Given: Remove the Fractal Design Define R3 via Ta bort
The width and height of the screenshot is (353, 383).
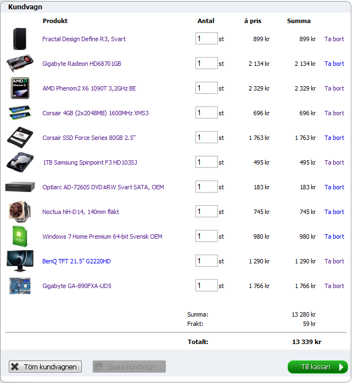Looking at the screenshot, I should [x=334, y=39].
